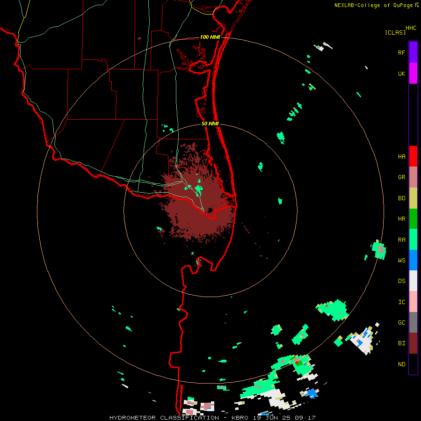Click the HR dark green legend swatch

click(413, 219)
